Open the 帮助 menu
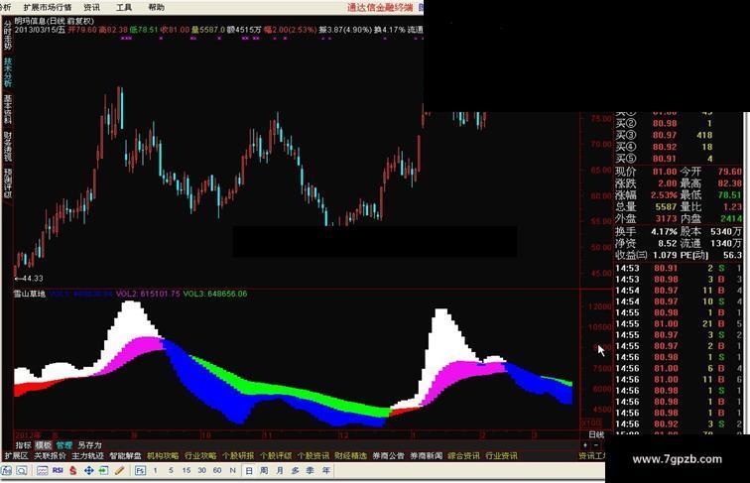The image size is (750, 483). pos(156,7)
